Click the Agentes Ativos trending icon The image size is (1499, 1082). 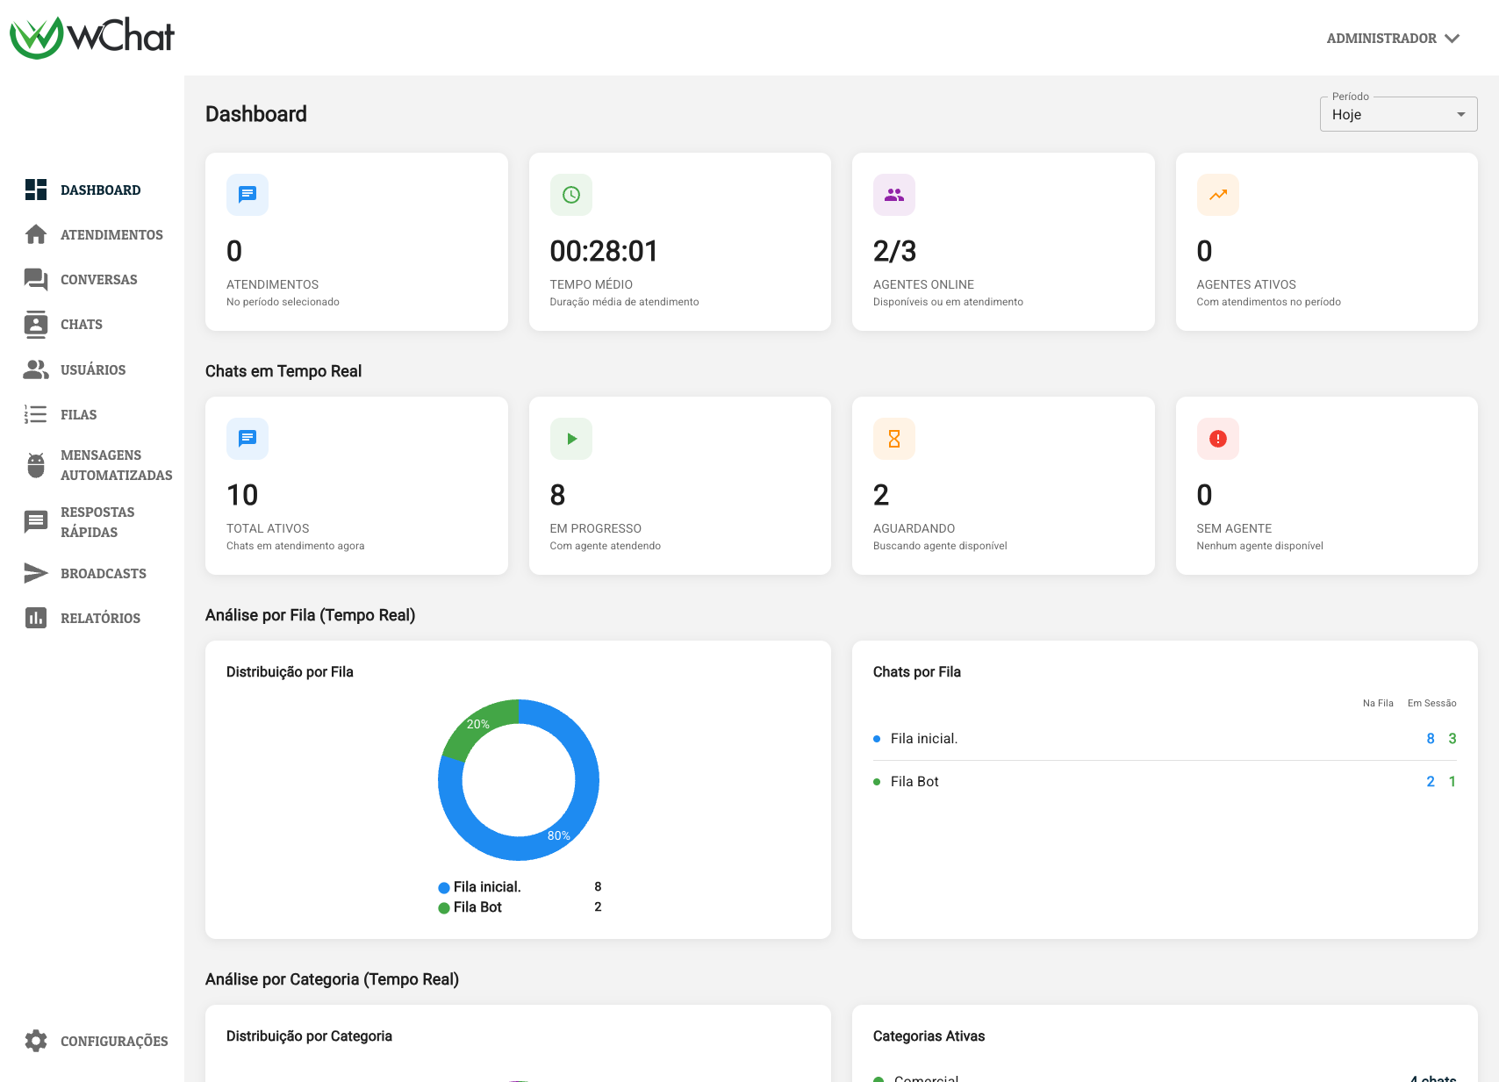[1218, 195]
